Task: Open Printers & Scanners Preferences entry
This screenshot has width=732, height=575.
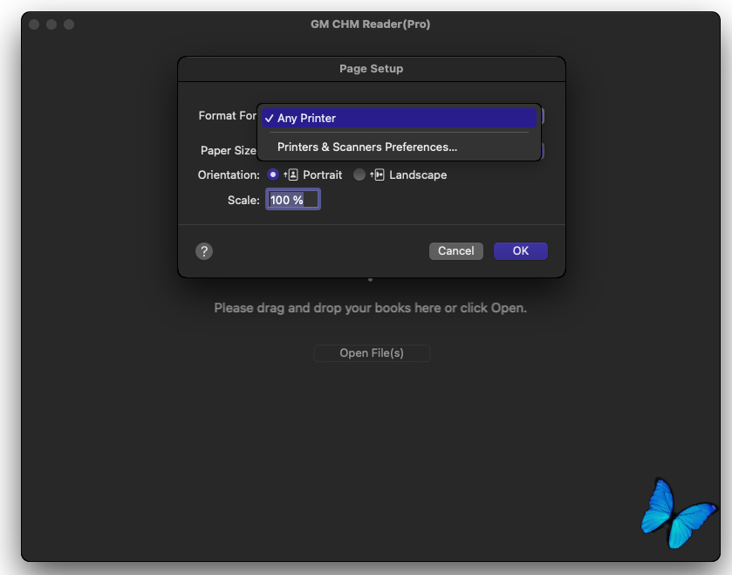Action: tap(399, 147)
